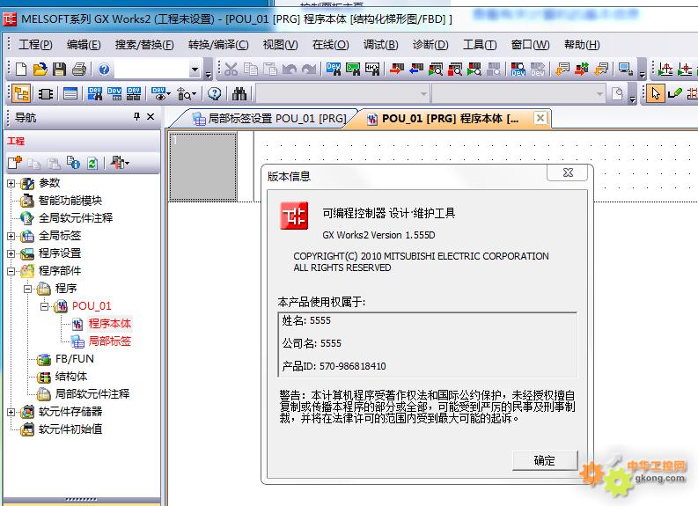The image size is (698, 506).
Task: Select 结构体 in the project tree
Action: (x=71, y=377)
